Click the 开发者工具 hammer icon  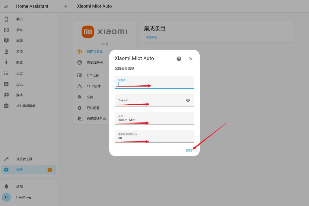pos(6,159)
